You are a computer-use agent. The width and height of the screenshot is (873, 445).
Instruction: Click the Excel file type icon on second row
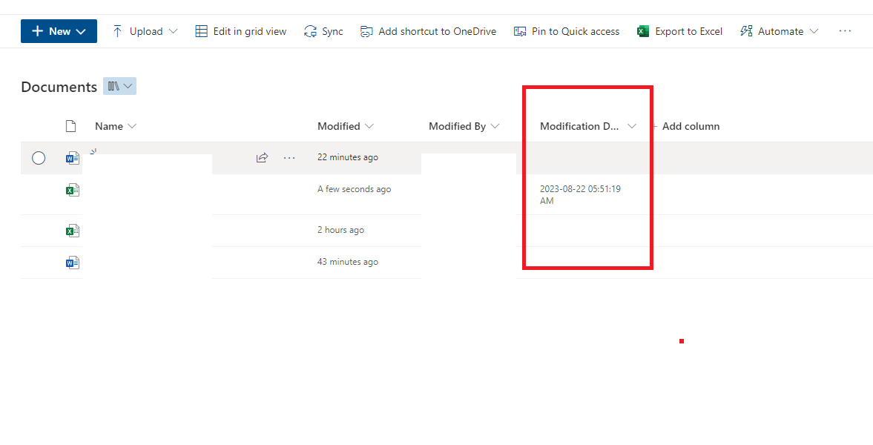72,189
